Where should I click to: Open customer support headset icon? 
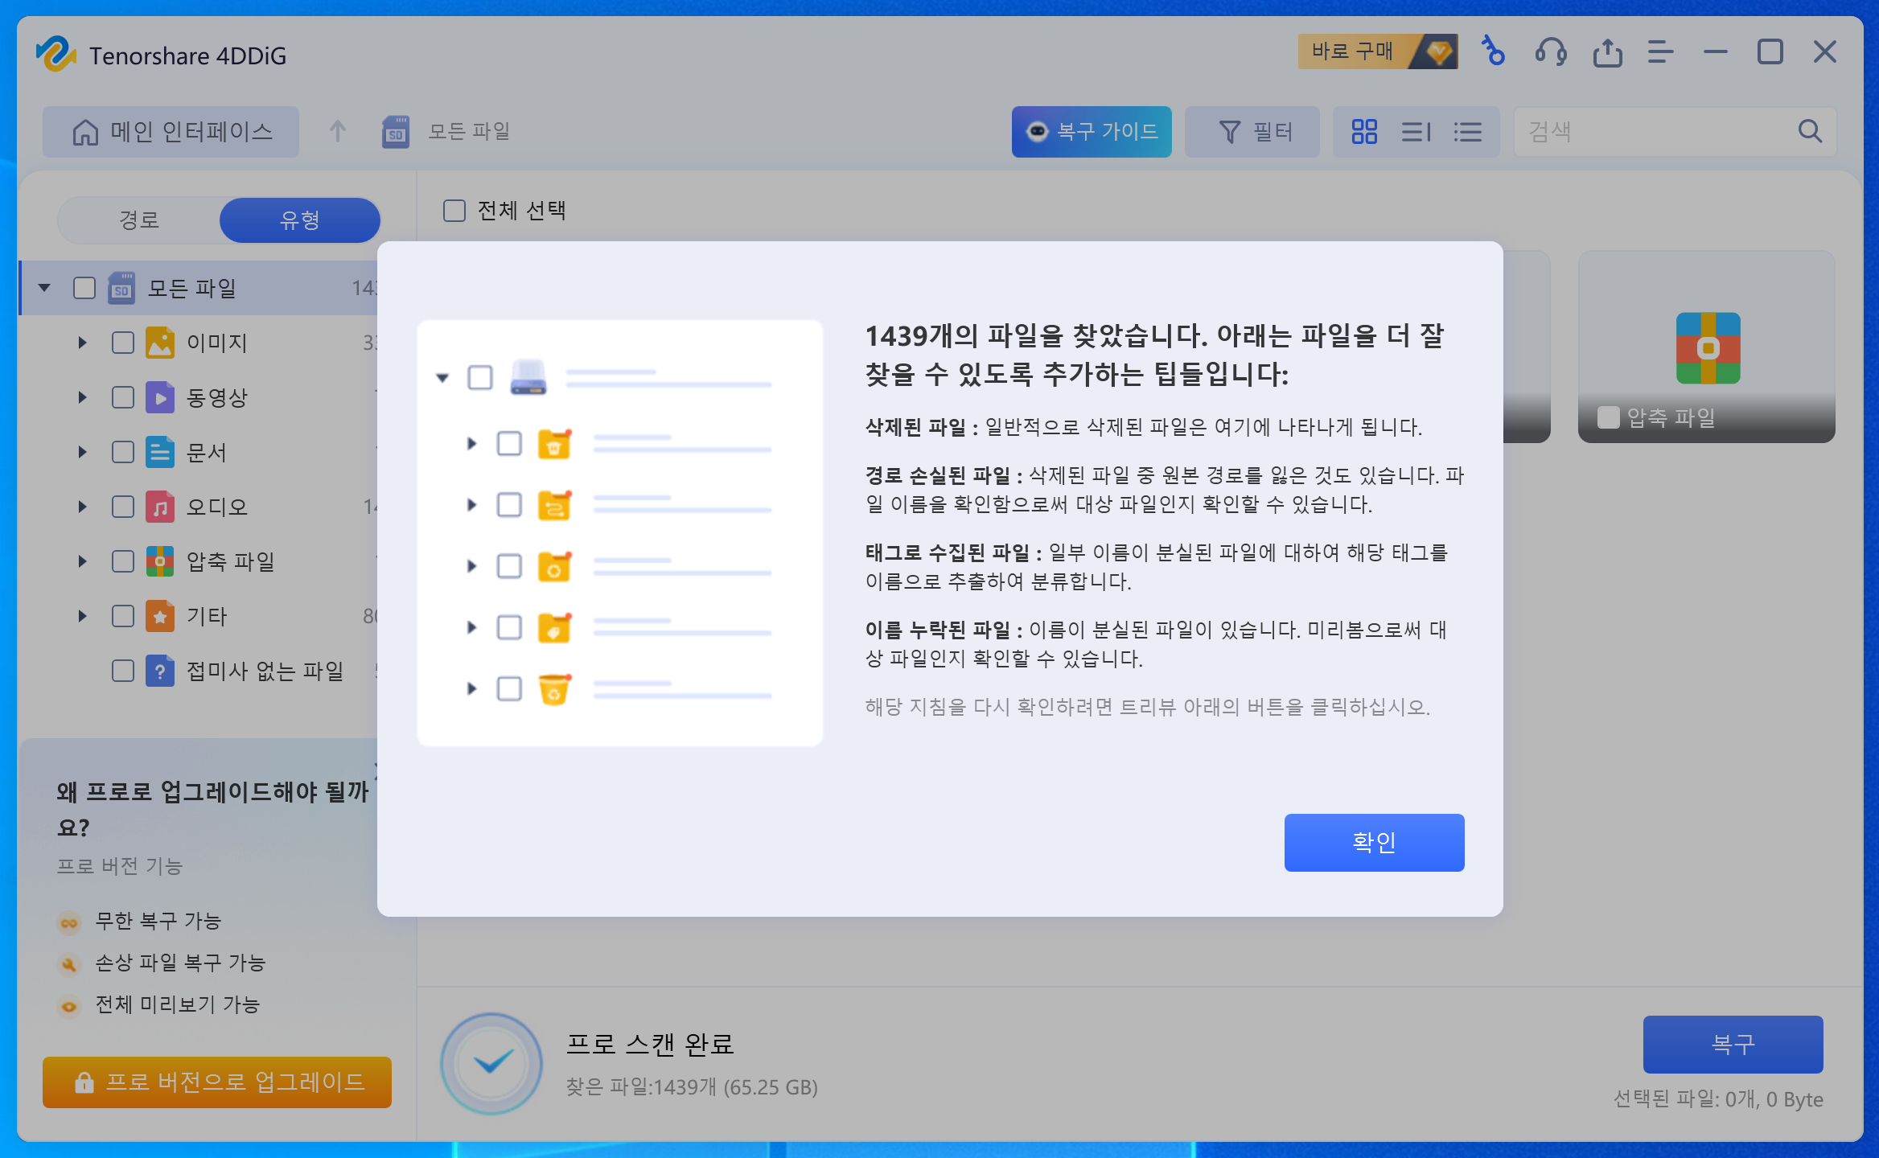tap(1550, 52)
